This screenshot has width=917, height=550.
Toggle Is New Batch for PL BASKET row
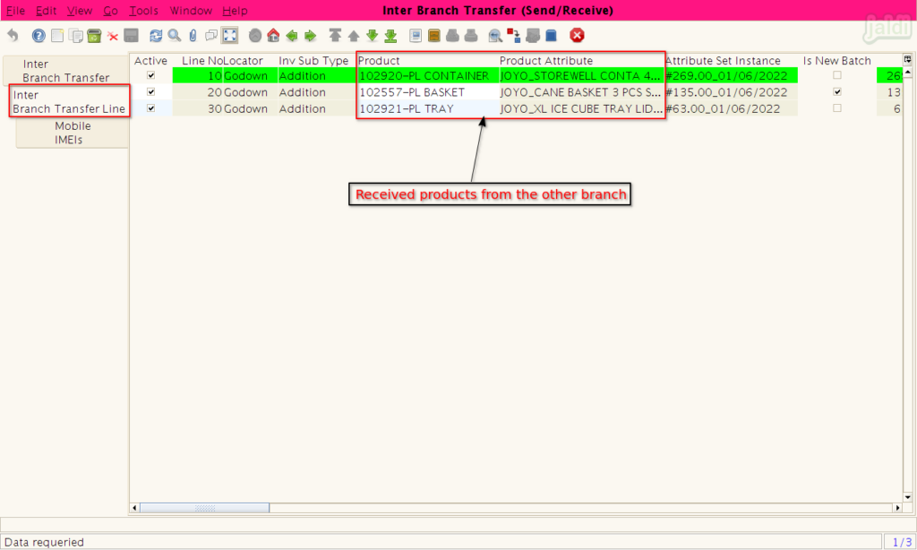(x=837, y=92)
